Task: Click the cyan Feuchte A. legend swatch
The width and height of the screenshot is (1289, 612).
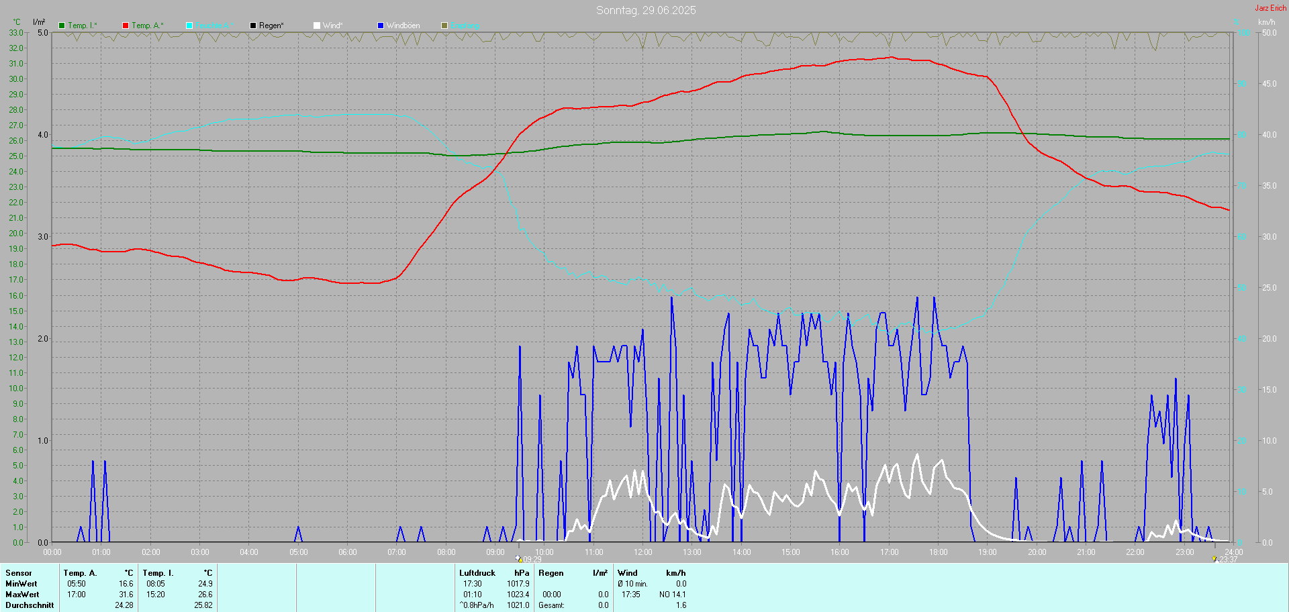Action: pos(189,25)
